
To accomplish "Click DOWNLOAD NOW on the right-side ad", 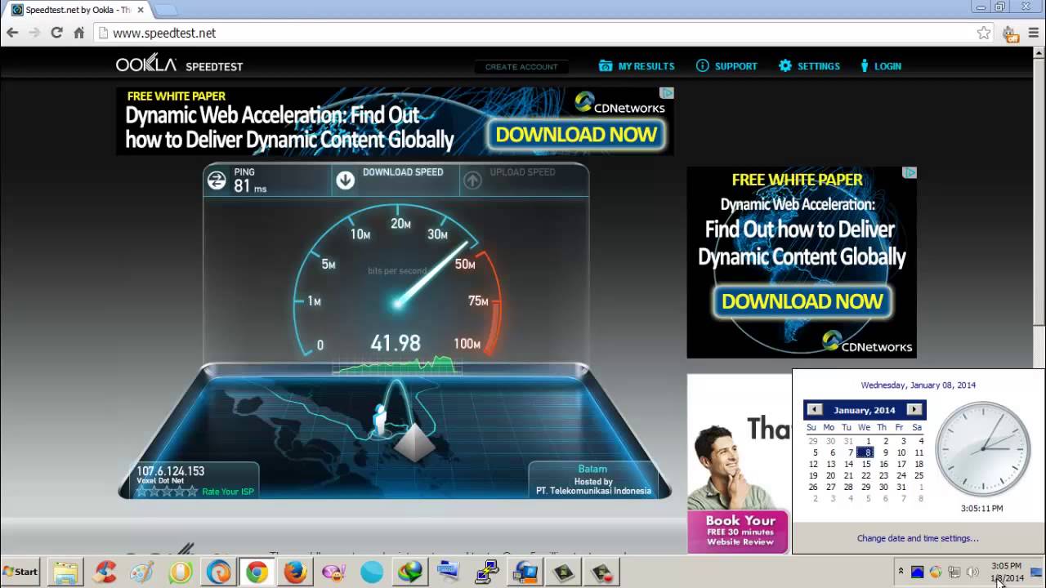I will click(x=802, y=301).
